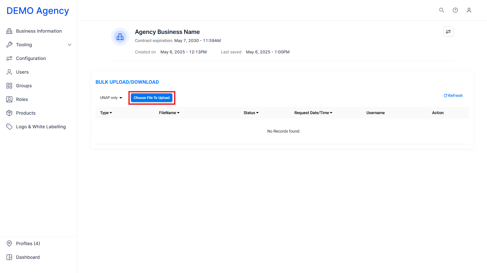The width and height of the screenshot is (487, 273).
Task: Click the Tooling wrench icon
Action: [9, 45]
